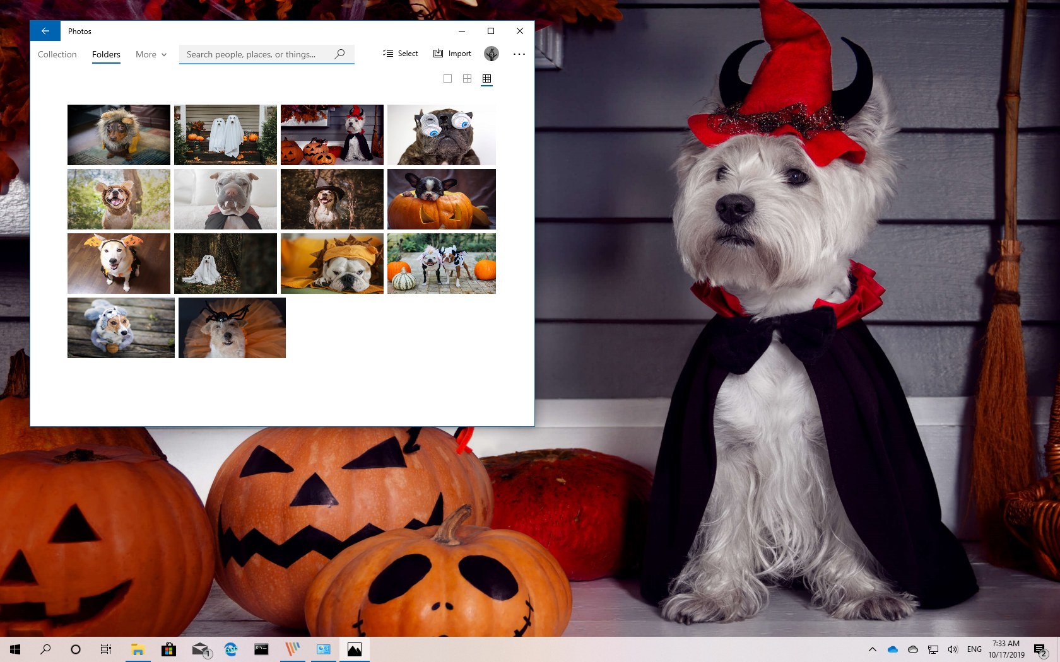Open the Start menu
The height and width of the screenshot is (662, 1060).
pyautogui.click(x=13, y=649)
